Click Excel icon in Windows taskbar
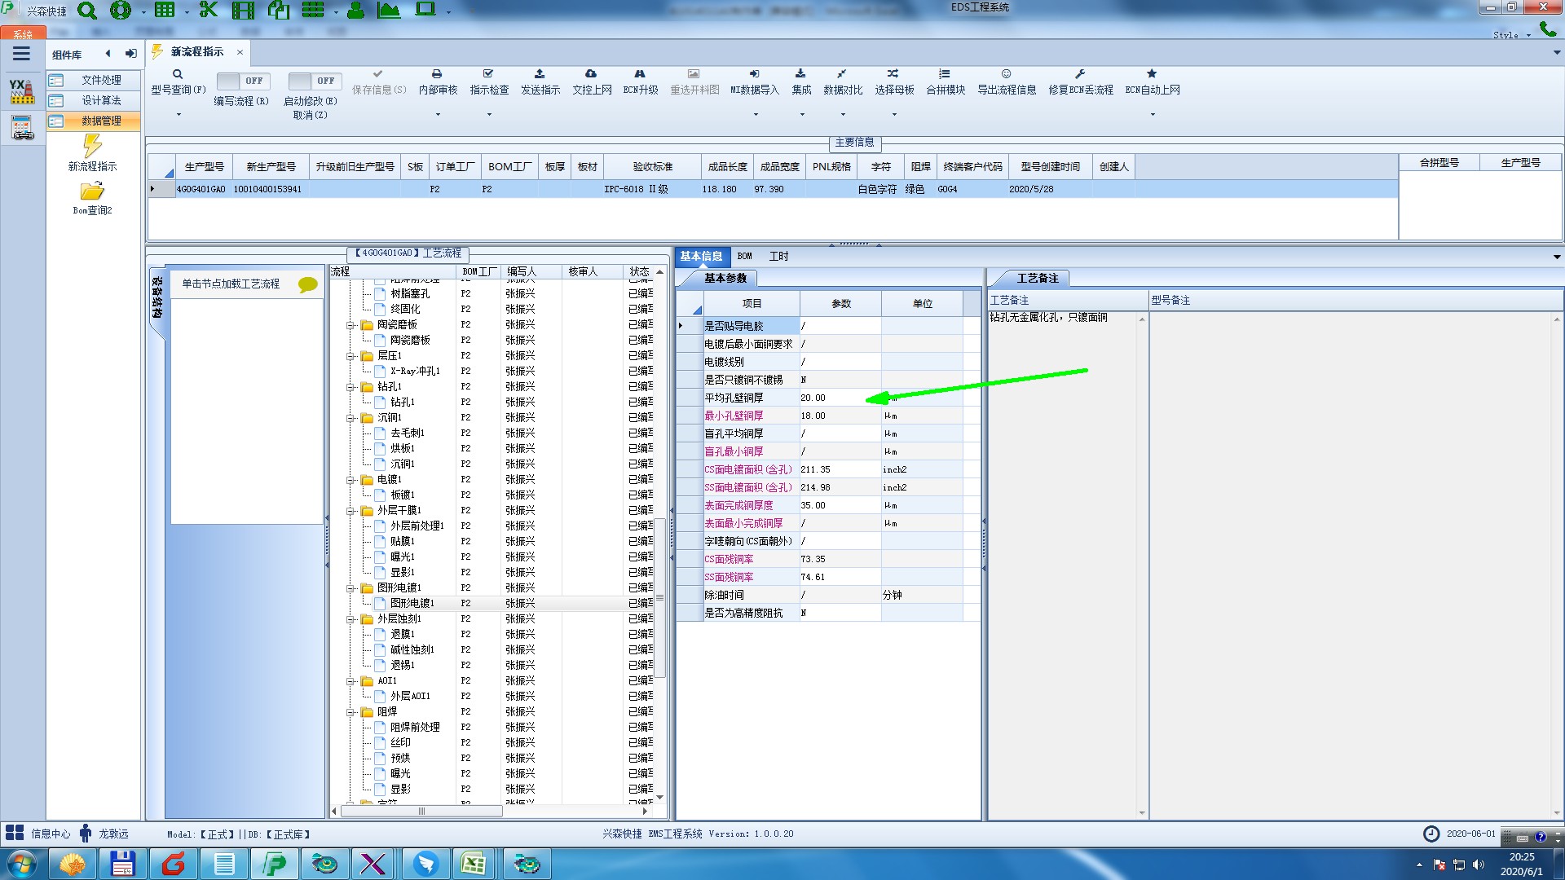The height and width of the screenshot is (880, 1565). click(474, 864)
